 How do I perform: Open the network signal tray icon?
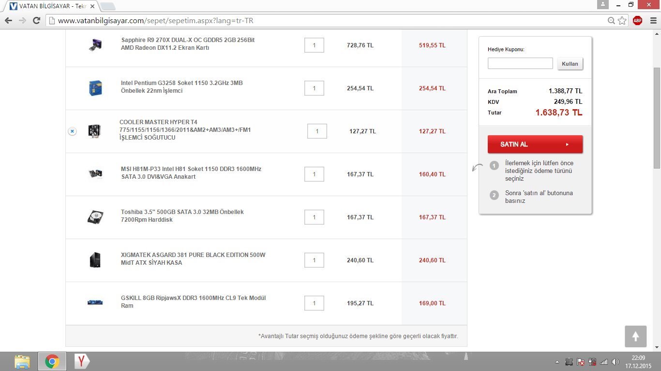pyautogui.click(x=603, y=362)
